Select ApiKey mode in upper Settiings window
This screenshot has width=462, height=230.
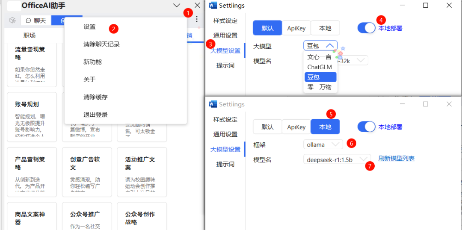[296, 28]
